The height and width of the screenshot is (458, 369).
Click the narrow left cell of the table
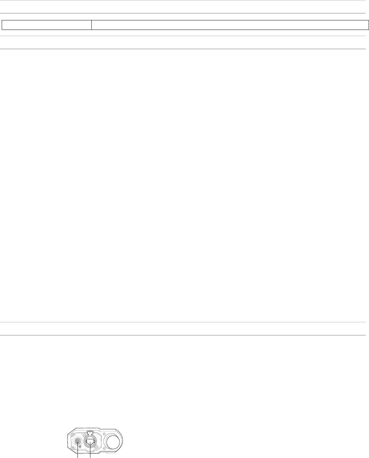pos(47,25)
